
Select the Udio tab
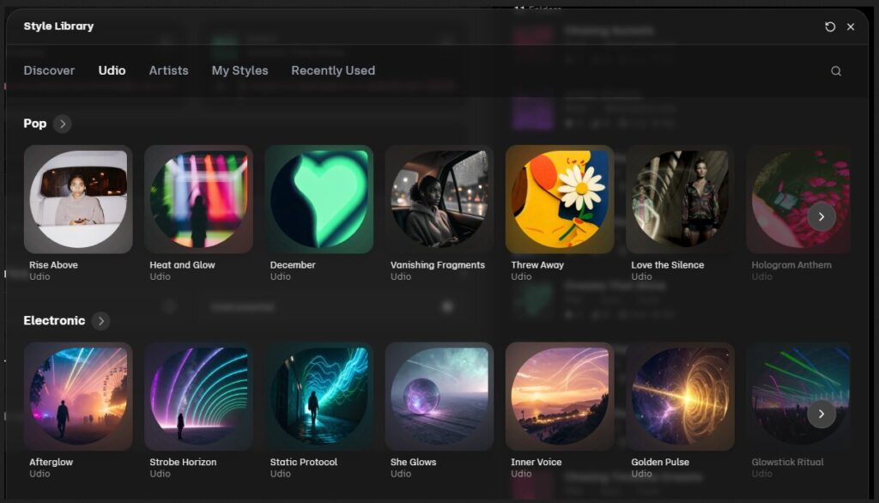112,70
